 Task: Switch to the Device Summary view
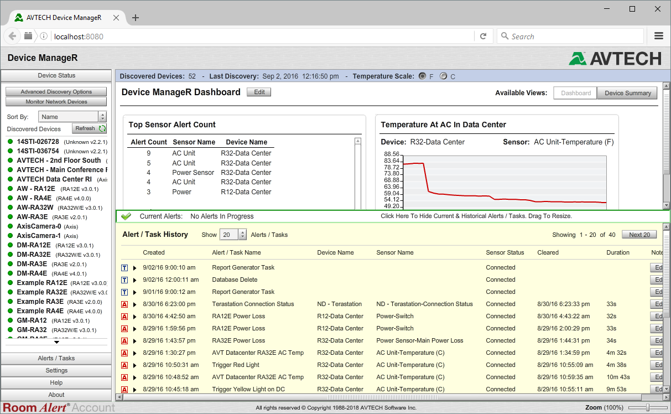[627, 92]
